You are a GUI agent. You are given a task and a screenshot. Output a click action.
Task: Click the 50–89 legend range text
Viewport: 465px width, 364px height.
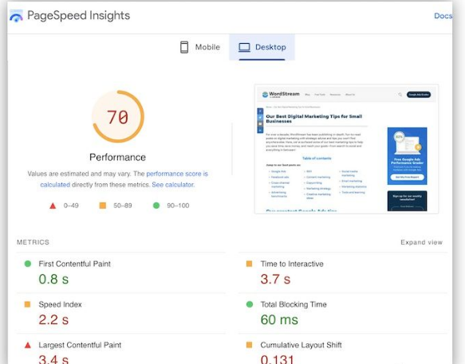[123, 205]
